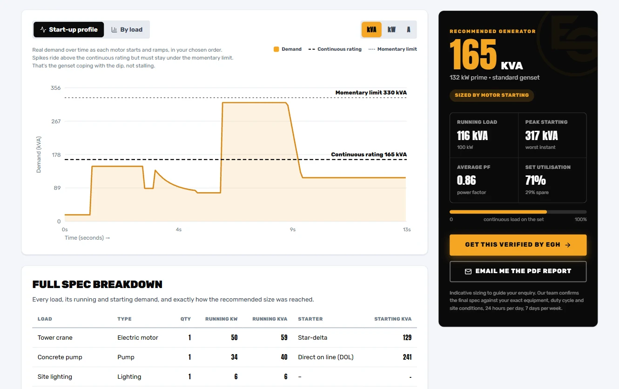Click the Star-delta starter cell
The image size is (619, 389).
coord(312,337)
